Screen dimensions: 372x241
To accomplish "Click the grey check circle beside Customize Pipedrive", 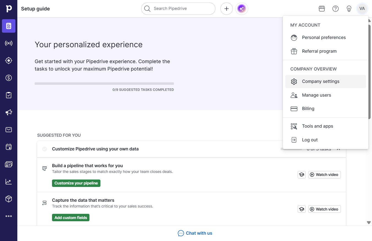I will point(45,149).
